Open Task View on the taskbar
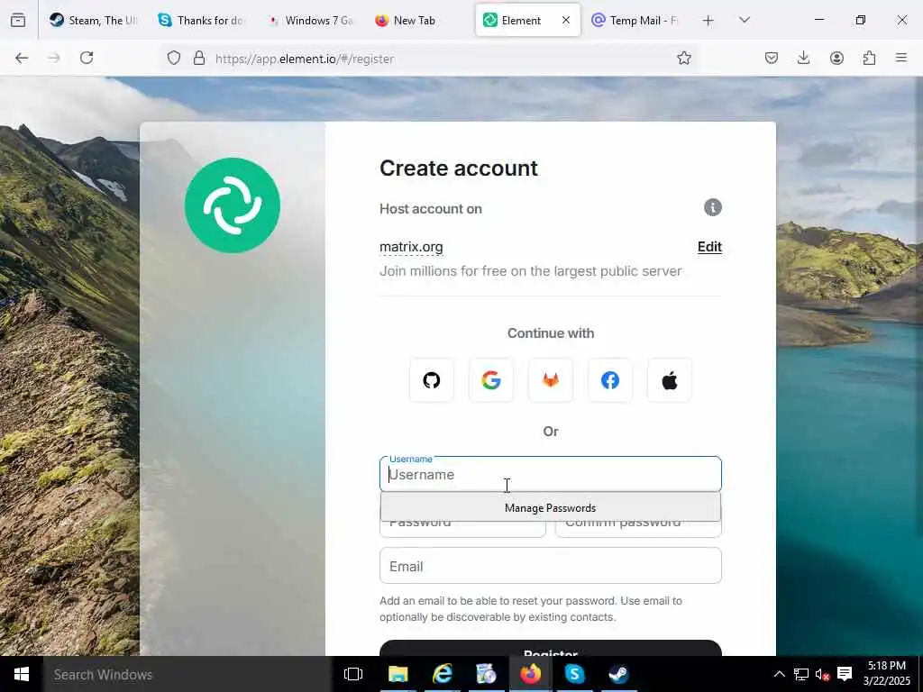 353,674
